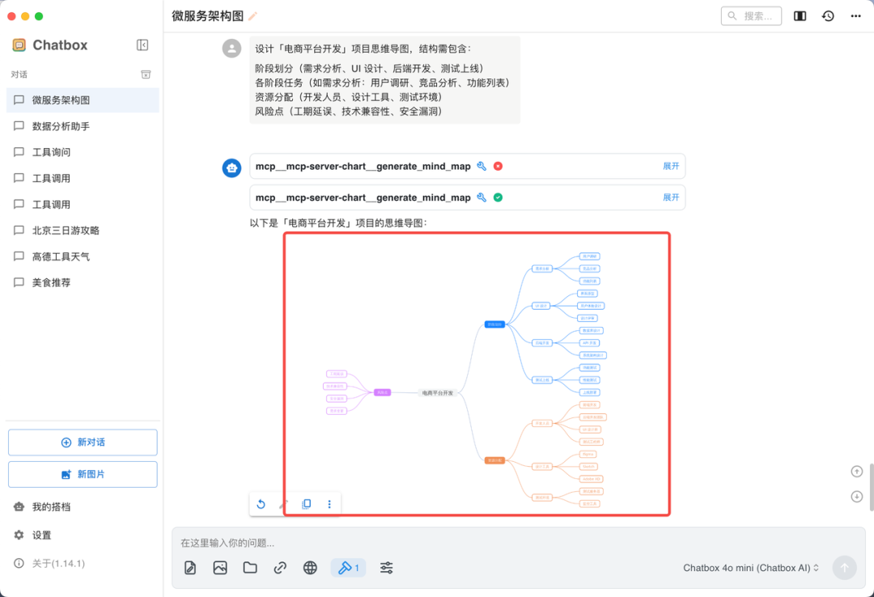874x597 pixels.
Task: Start a 新对话 new chat
Action: [82, 442]
